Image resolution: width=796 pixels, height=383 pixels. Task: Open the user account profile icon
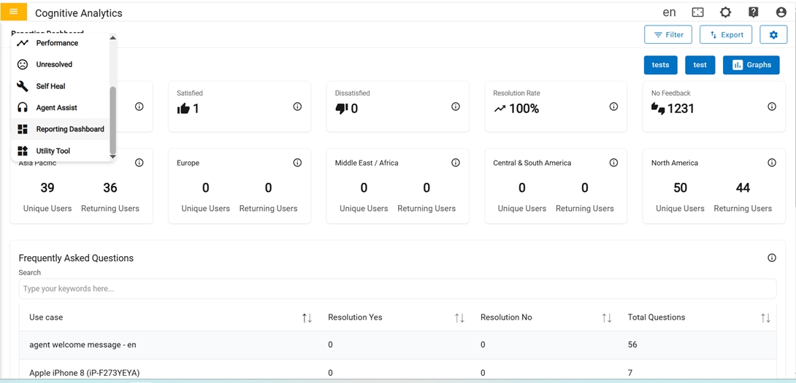pyautogui.click(x=781, y=12)
